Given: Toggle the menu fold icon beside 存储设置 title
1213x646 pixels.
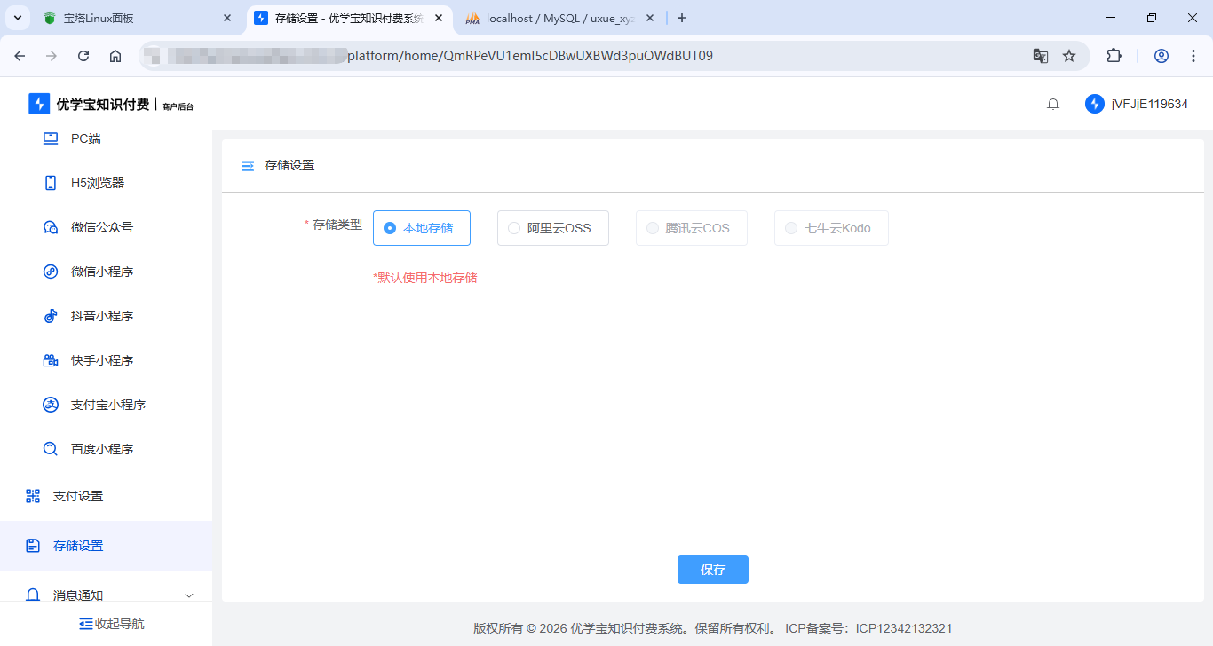Looking at the screenshot, I should tap(248, 166).
